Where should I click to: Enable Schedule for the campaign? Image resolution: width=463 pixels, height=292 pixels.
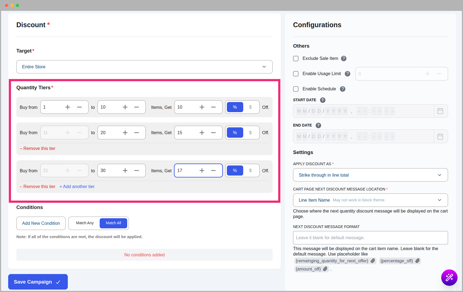point(296,89)
